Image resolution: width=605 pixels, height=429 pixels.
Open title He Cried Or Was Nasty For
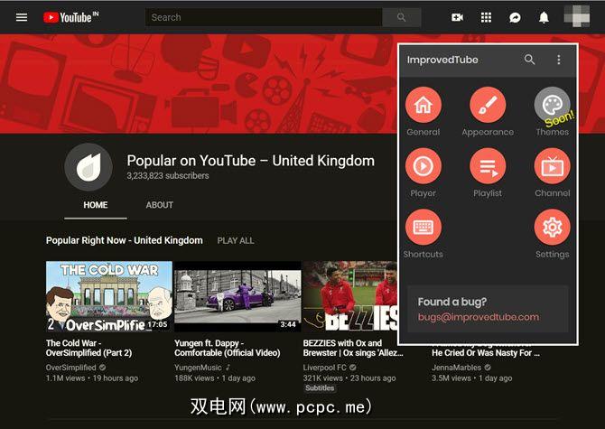click(x=486, y=352)
